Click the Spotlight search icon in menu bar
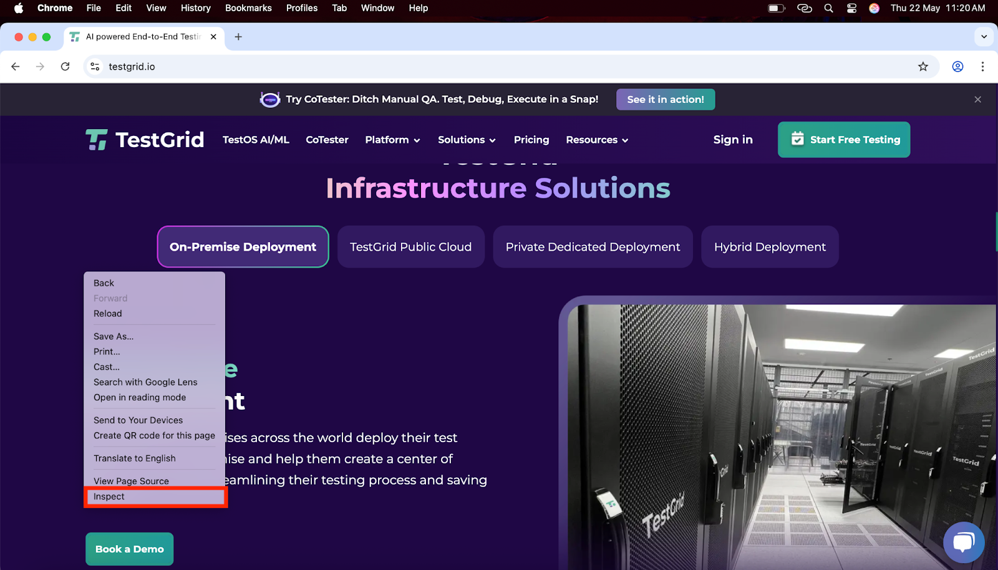Image resolution: width=998 pixels, height=570 pixels. 828,8
